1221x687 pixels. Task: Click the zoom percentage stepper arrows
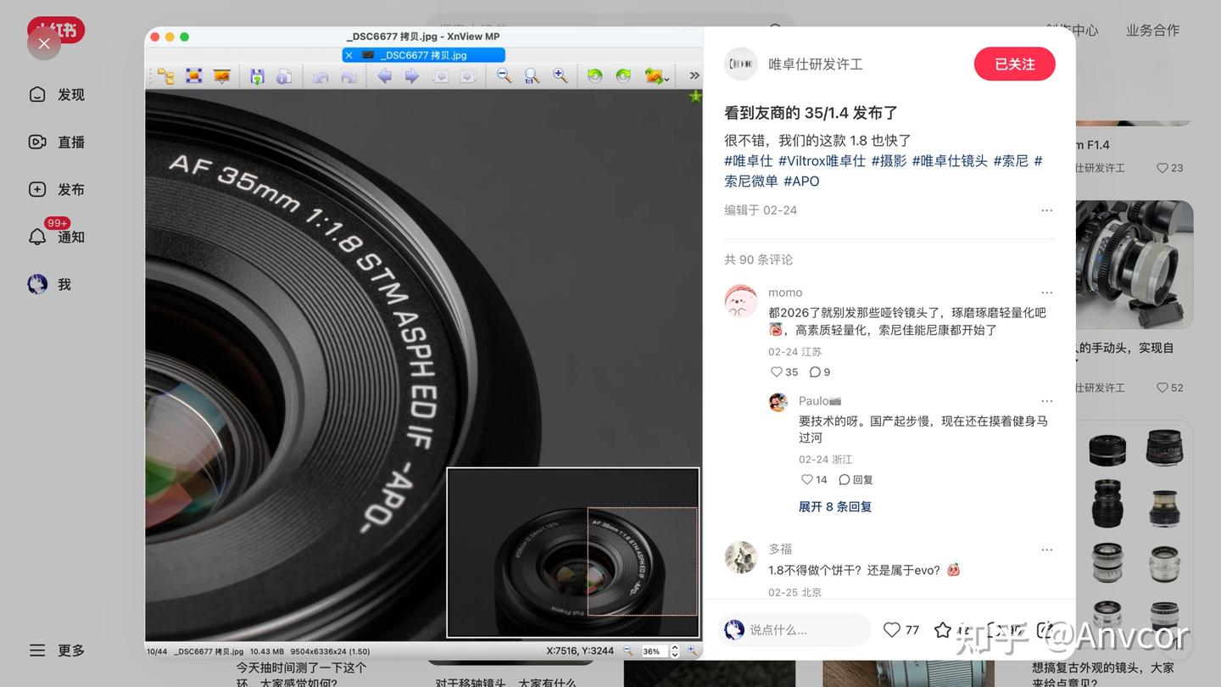(675, 651)
